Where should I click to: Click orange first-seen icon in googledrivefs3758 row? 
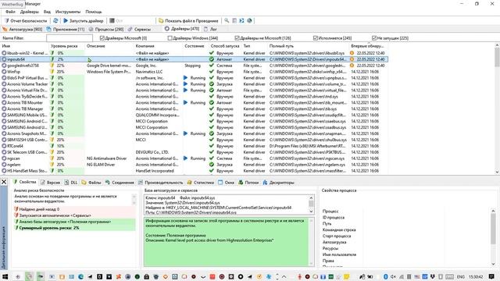352,66
